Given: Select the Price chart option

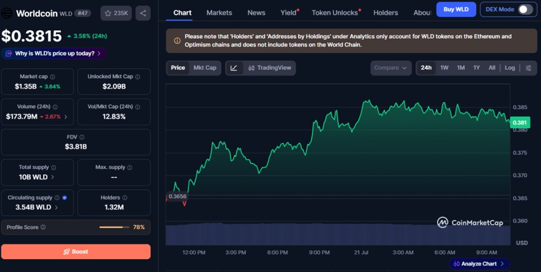Looking at the screenshot, I should coord(178,68).
